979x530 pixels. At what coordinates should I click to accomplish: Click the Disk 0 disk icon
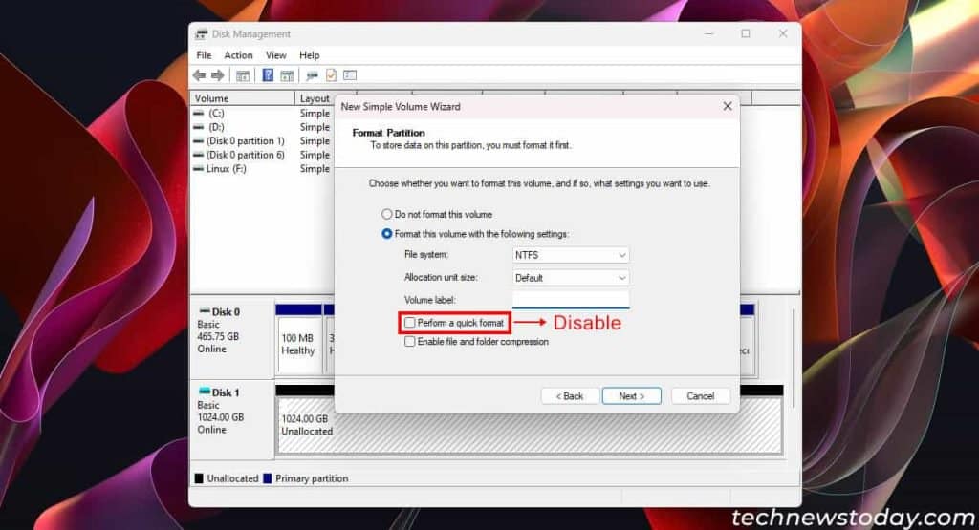click(x=205, y=310)
